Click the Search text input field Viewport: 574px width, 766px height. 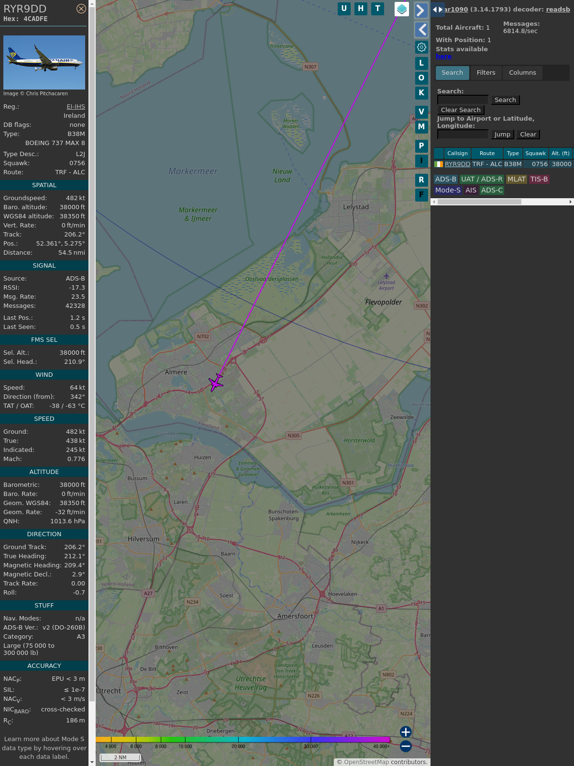(463, 100)
